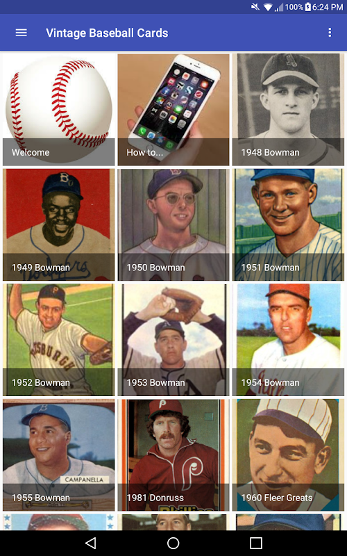Tap the Android back button
This screenshot has height=556, width=347.
91,543
